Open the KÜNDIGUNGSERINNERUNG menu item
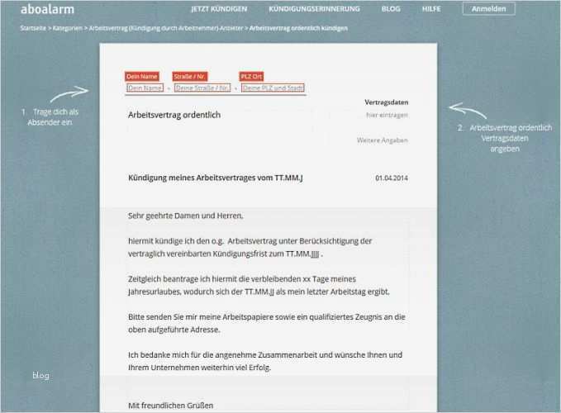Image resolution: width=561 pixels, height=413 pixels. pyautogui.click(x=314, y=9)
